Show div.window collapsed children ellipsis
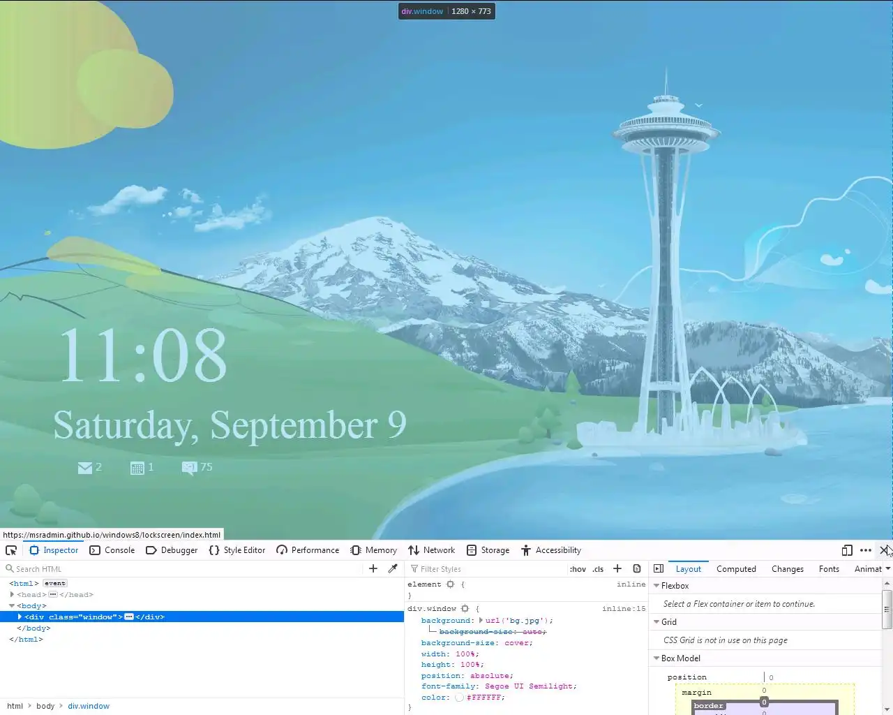Image resolution: width=893 pixels, height=715 pixels. [129, 617]
